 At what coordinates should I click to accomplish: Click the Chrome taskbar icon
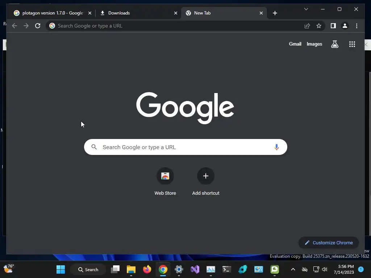point(163,269)
